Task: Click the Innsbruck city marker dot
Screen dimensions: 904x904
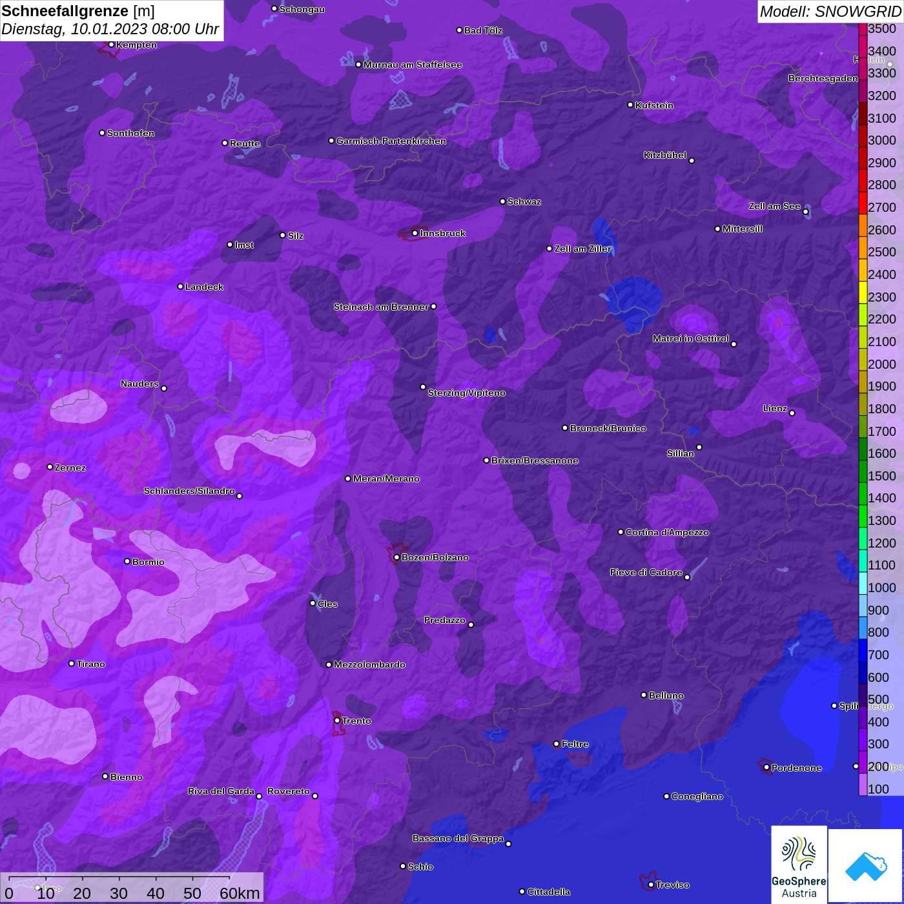Action: pyautogui.click(x=415, y=233)
